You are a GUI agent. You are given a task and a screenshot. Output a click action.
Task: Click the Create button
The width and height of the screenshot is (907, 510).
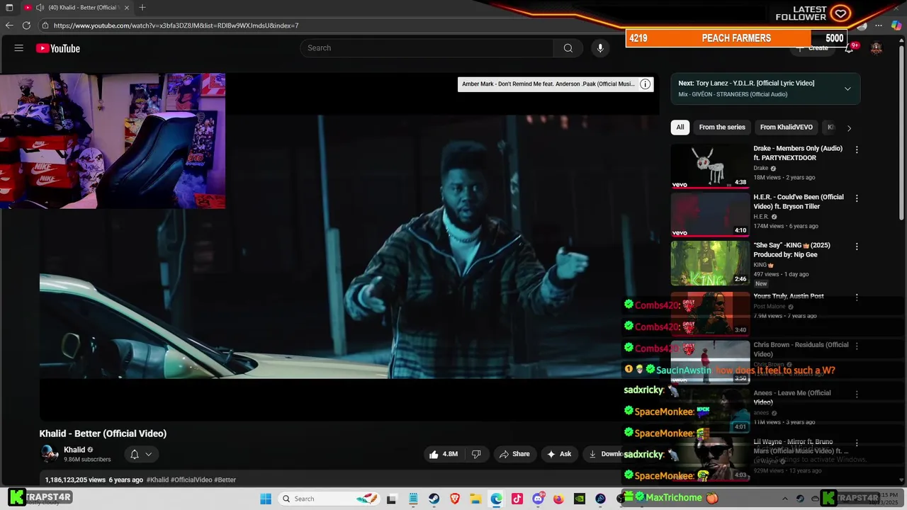coord(812,48)
